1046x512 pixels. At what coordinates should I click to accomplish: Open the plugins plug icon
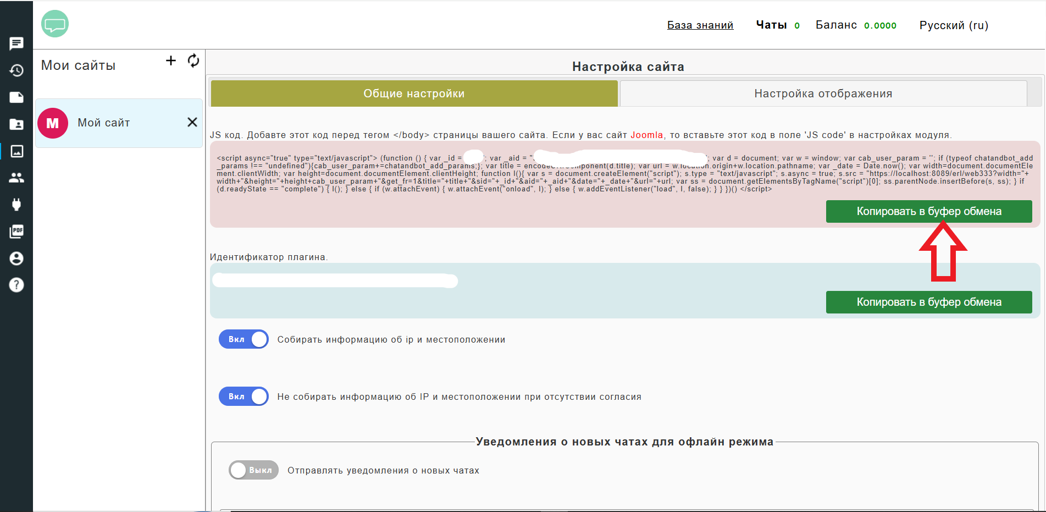point(16,205)
